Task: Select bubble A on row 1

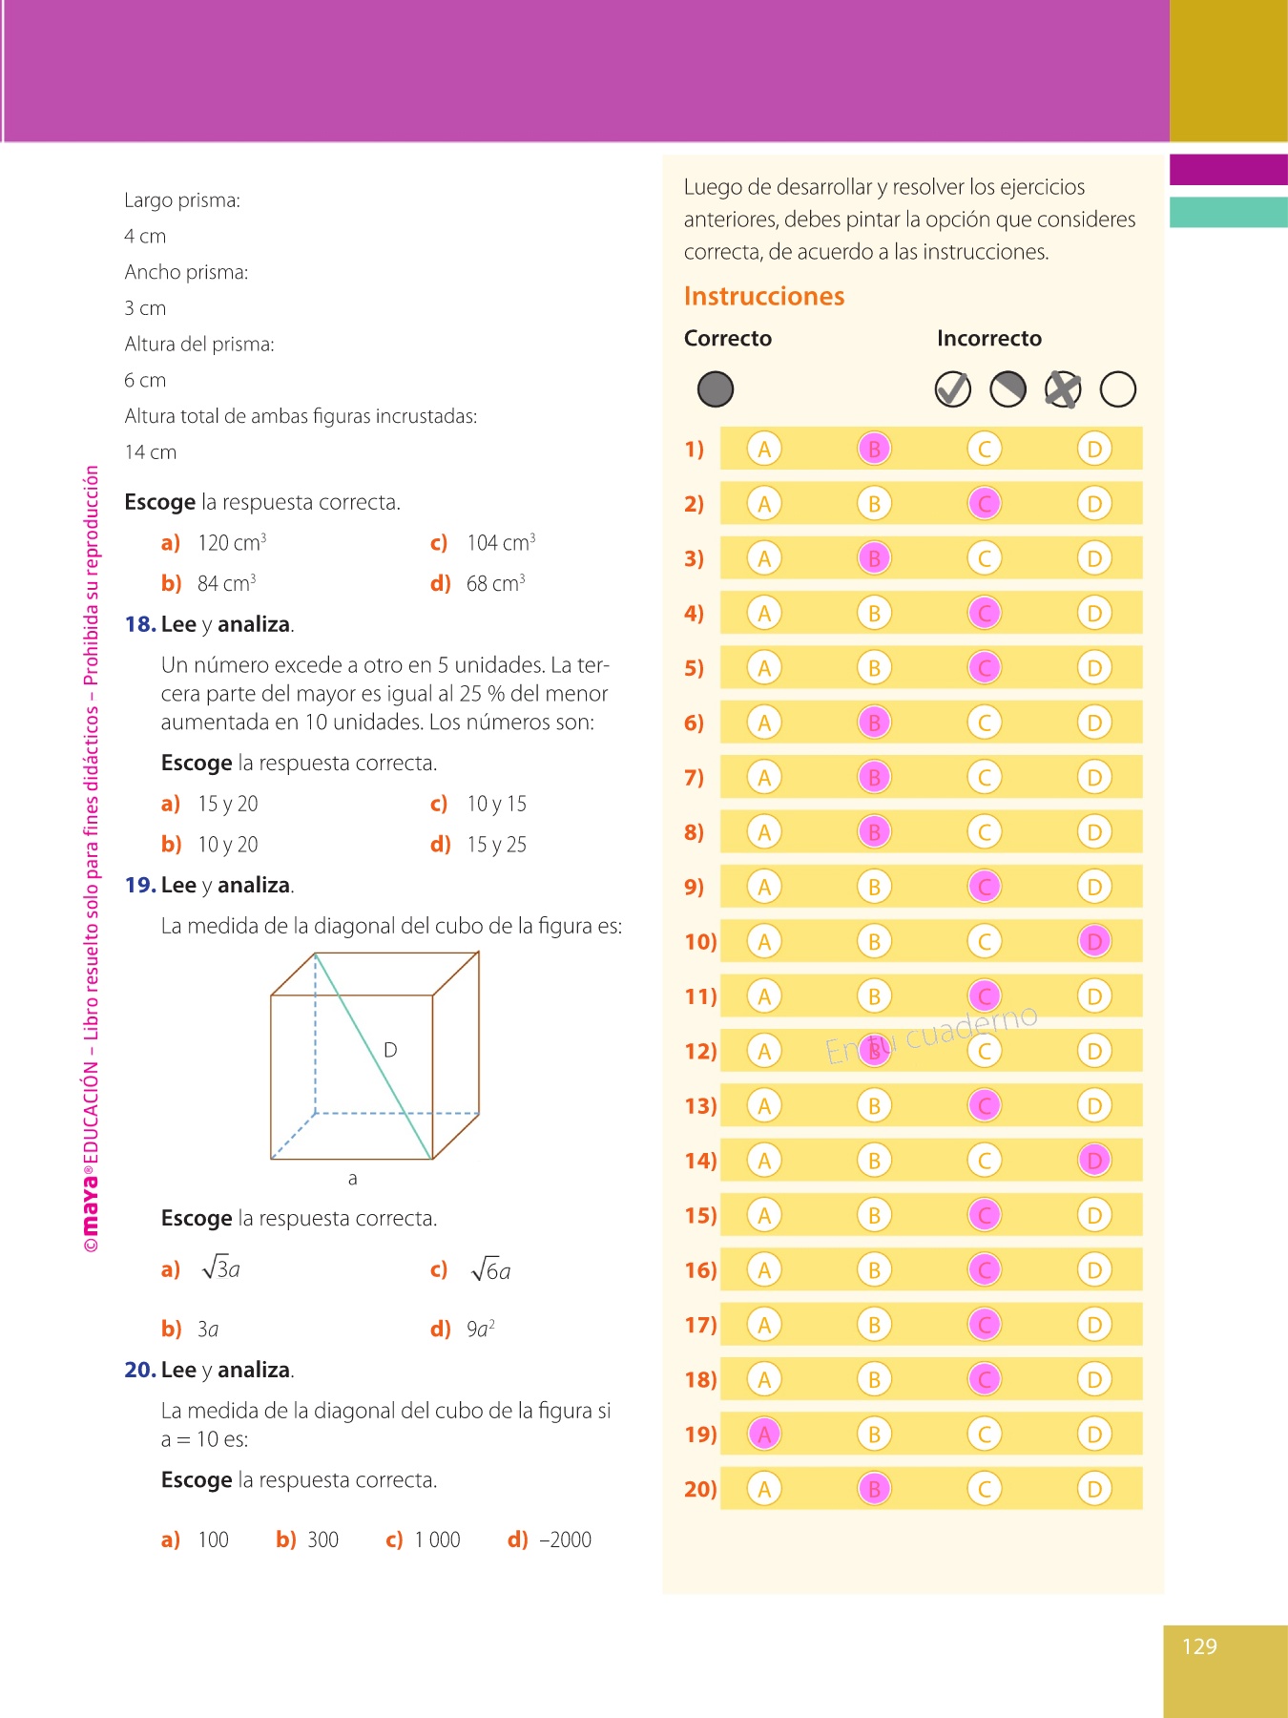Action: pyautogui.click(x=764, y=449)
